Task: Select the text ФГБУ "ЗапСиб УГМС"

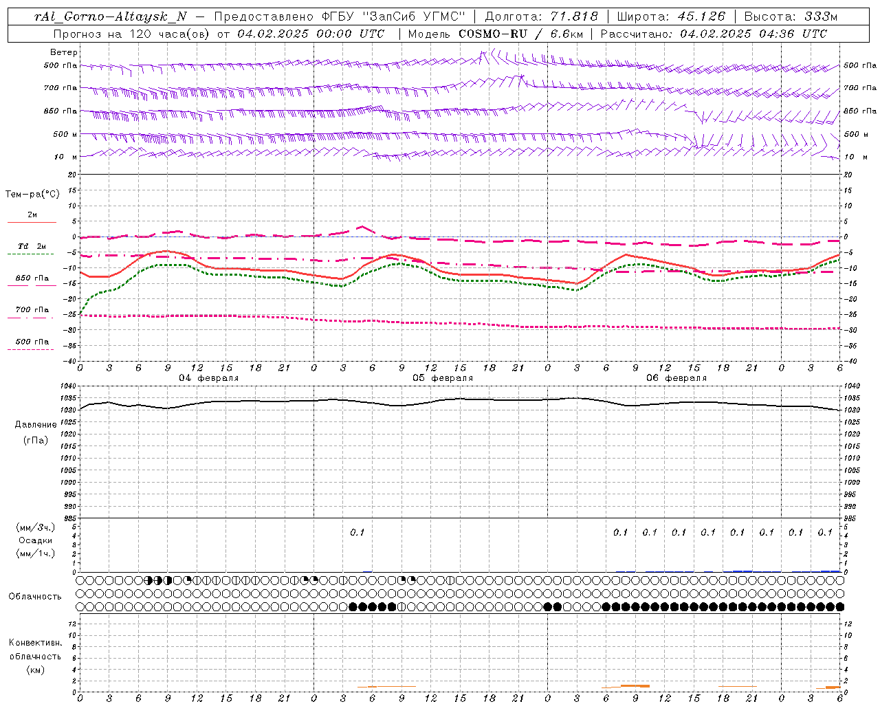Action: click(x=393, y=16)
